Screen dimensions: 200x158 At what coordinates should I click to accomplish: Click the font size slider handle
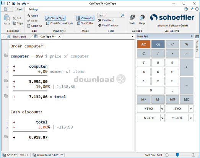coord(177,155)
